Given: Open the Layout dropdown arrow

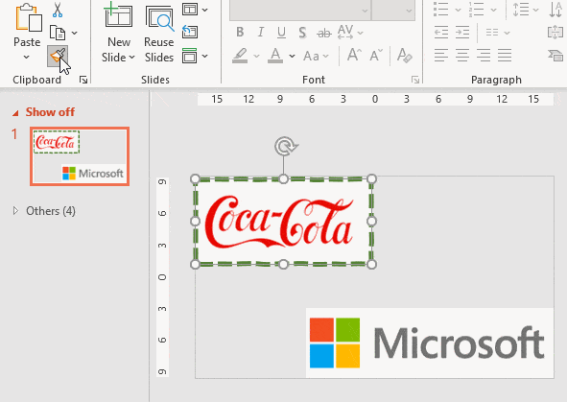Looking at the screenshot, I should point(205,10).
